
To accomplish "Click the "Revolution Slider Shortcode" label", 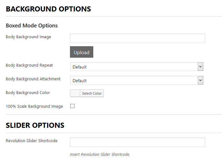I will (32, 141).
